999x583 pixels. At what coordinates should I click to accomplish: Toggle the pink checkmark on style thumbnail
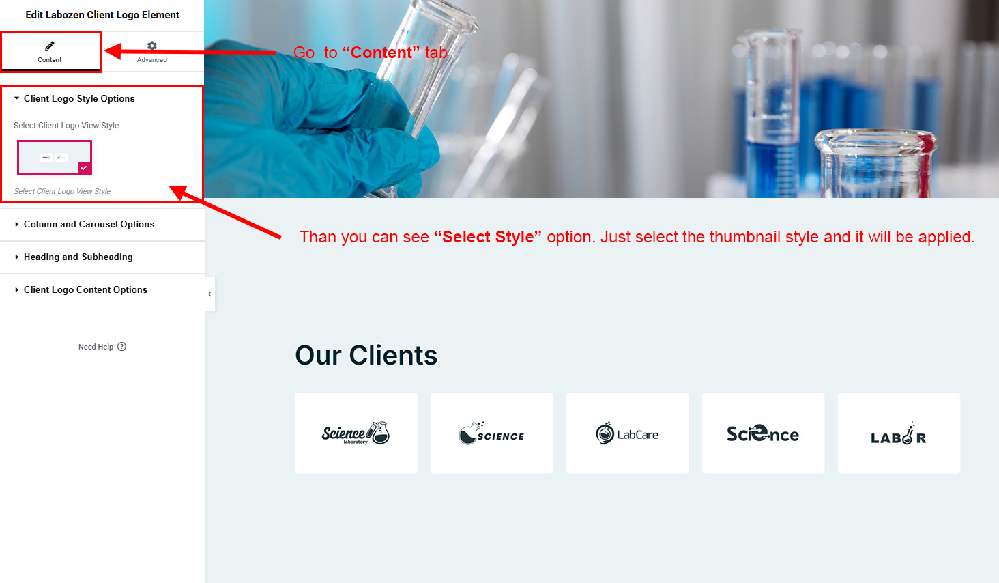84,167
